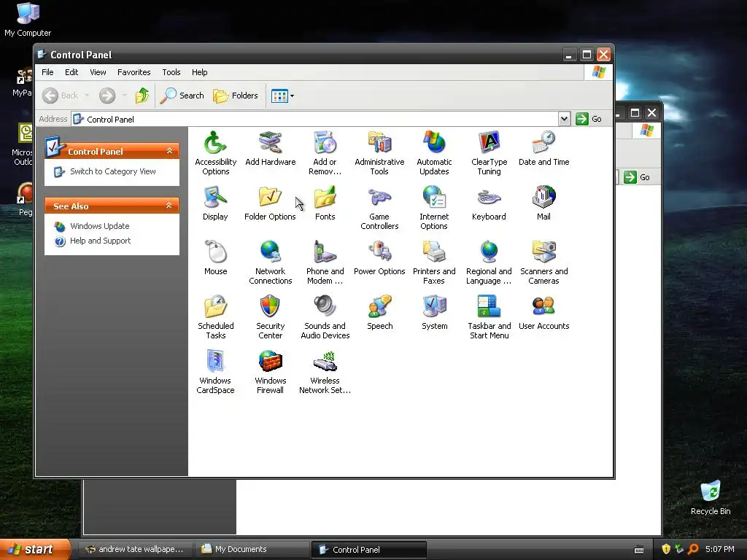Select Add or Remove Programs icon
Image resolution: width=747 pixels, height=560 pixels.
tap(325, 143)
